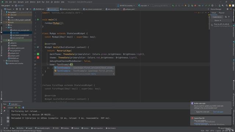This screenshot has width=235, height=132.
Task: Open the Dart Analysis tool window
Action: pyautogui.click(x=111, y=128)
